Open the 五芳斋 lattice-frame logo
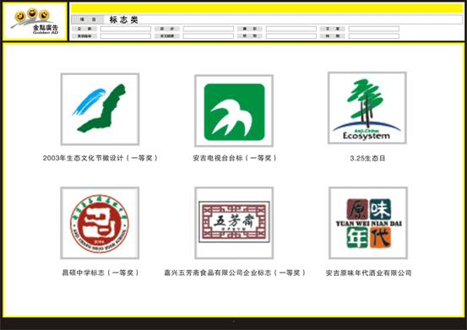The image size is (467, 330). pos(234,223)
